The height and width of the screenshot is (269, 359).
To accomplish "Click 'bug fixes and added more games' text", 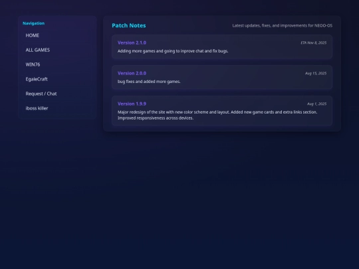I will pyautogui.click(x=149, y=82).
